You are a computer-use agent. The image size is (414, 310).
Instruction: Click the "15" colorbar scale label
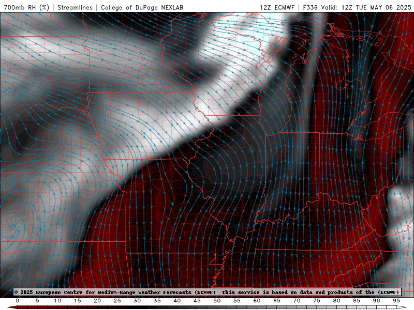point(77,301)
